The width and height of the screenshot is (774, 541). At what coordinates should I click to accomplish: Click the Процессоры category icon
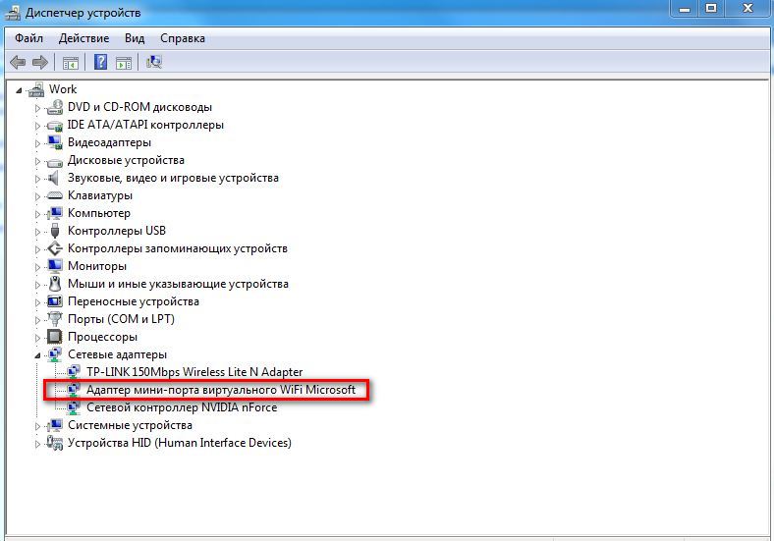(56, 337)
